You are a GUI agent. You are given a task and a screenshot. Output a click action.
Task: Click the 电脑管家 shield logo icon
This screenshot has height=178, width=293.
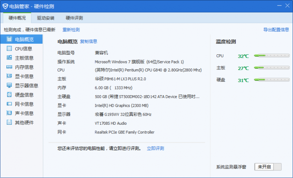tap(5, 6)
